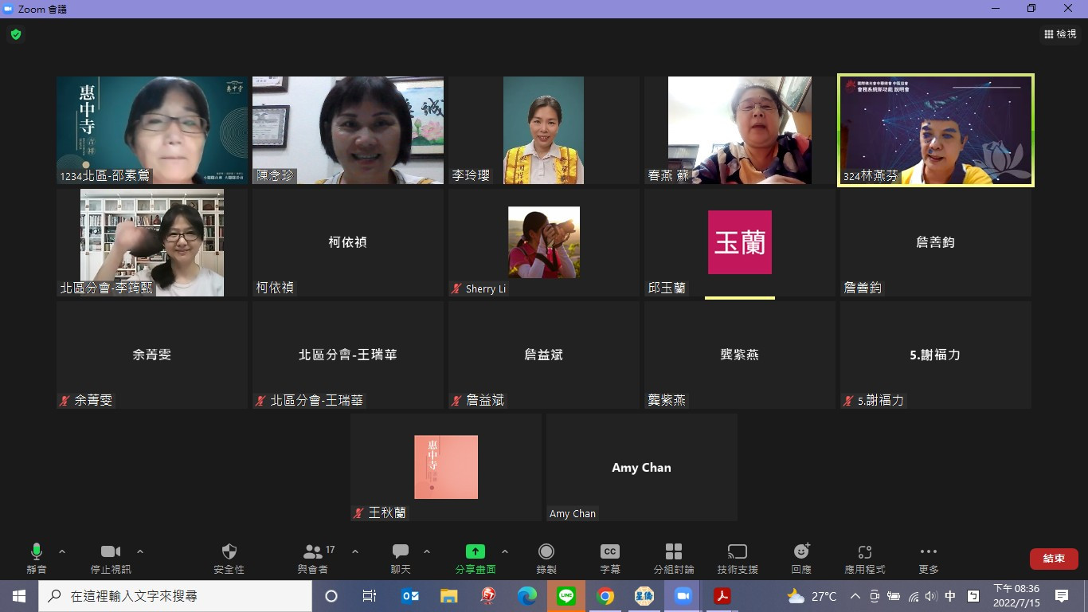Click the green share screen (分享畫面) icon
This screenshot has width=1088, height=612.
[x=476, y=551]
